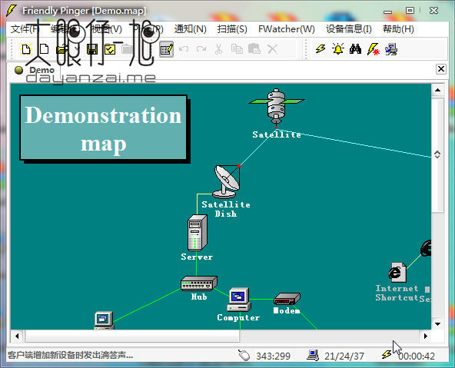Select the Demo map tab

click(35, 70)
